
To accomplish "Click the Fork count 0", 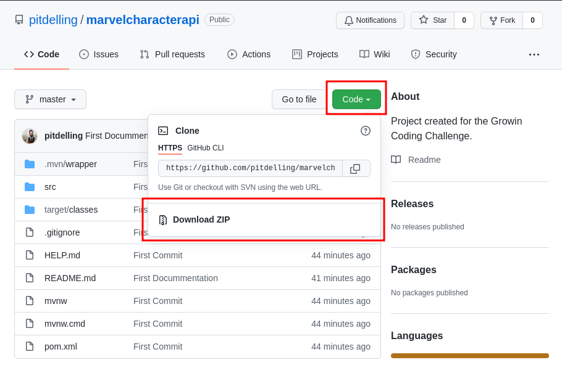I will (x=532, y=20).
